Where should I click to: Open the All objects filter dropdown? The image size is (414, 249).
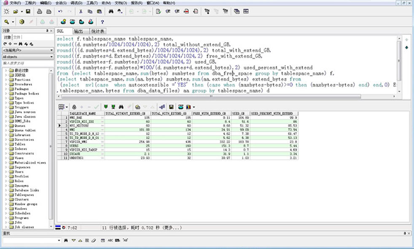click(x=51, y=57)
